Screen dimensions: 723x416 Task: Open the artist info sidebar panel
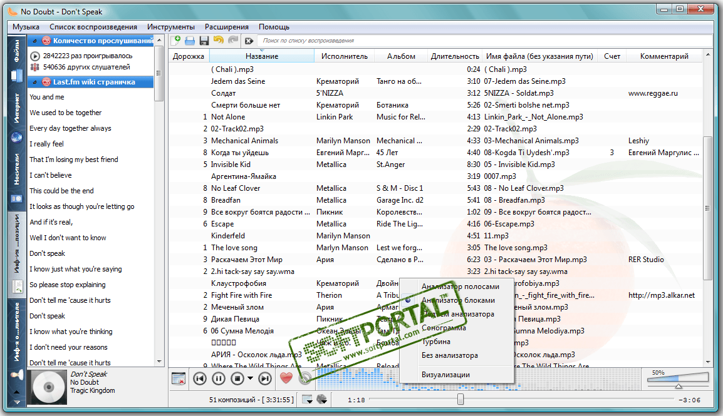17,340
